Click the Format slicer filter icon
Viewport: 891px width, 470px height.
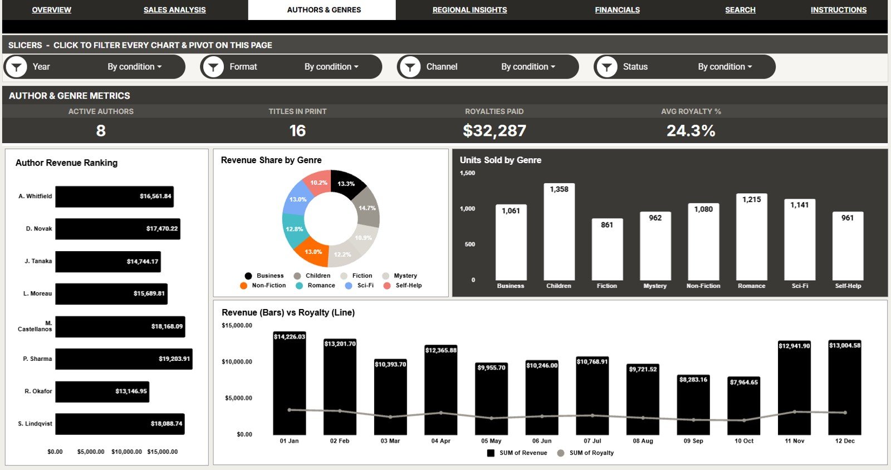click(213, 67)
